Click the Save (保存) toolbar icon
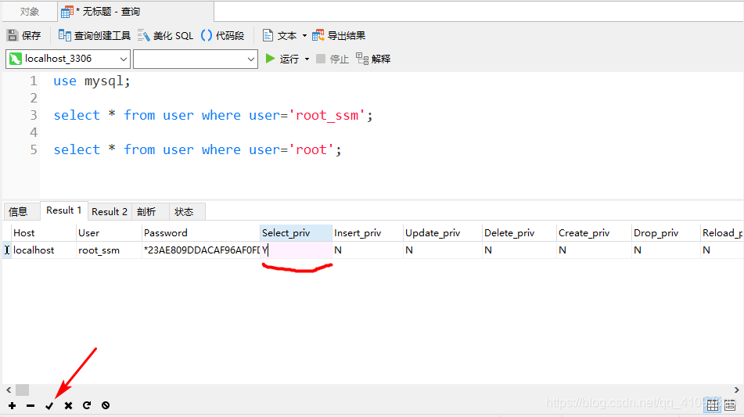The image size is (744, 417). click(x=23, y=35)
